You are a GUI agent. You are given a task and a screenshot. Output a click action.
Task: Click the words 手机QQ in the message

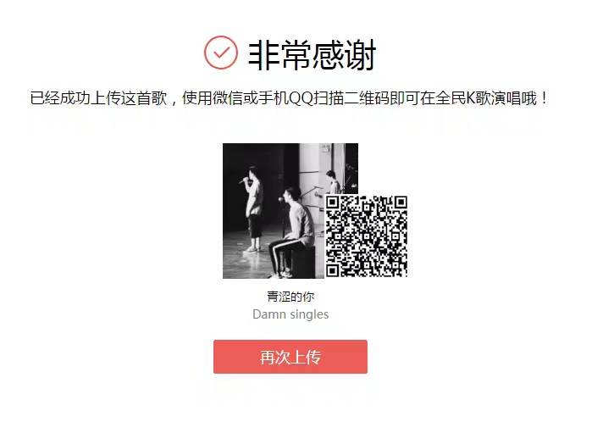[x=285, y=98]
